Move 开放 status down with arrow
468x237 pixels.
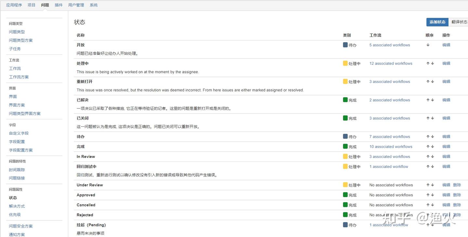coord(428,45)
